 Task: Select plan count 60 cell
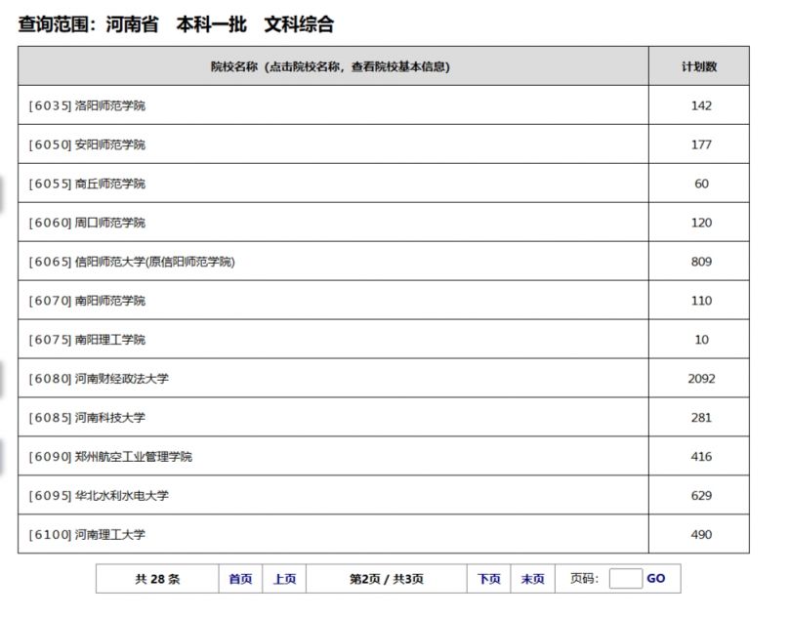click(x=701, y=184)
